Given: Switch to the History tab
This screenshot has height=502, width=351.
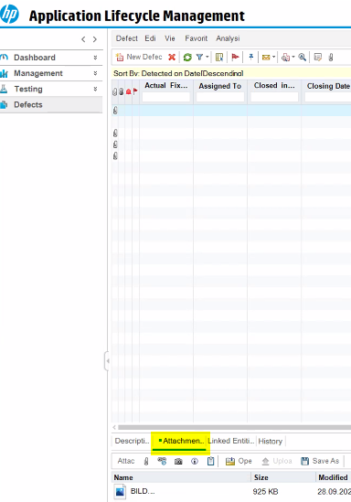Looking at the screenshot, I should tap(270, 441).
